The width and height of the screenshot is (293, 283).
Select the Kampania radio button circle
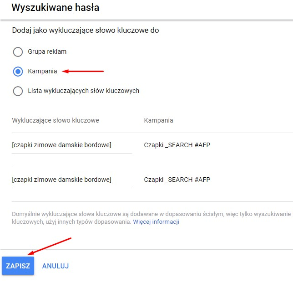pyautogui.click(x=18, y=72)
